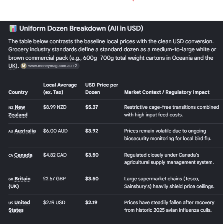Click the bar chart emoji icon

(x=13, y=28)
